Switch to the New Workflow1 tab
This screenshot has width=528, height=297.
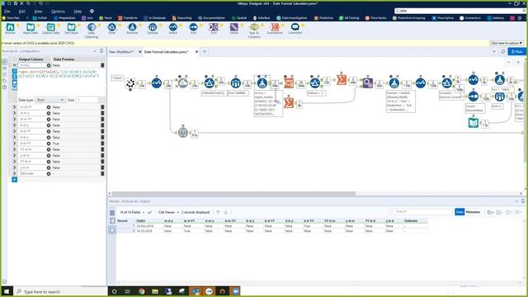tap(121, 52)
